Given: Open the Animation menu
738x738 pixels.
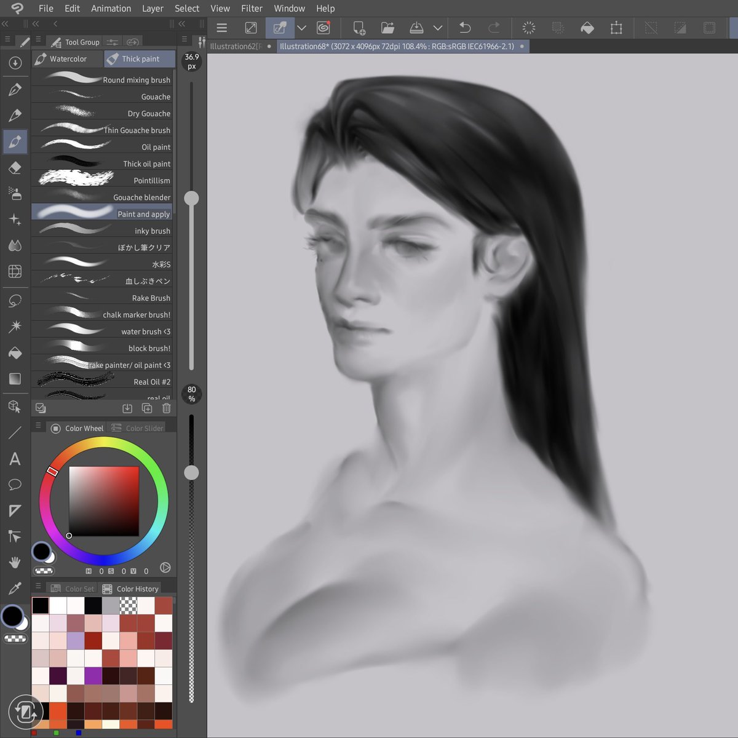Looking at the screenshot, I should click(x=111, y=9).
